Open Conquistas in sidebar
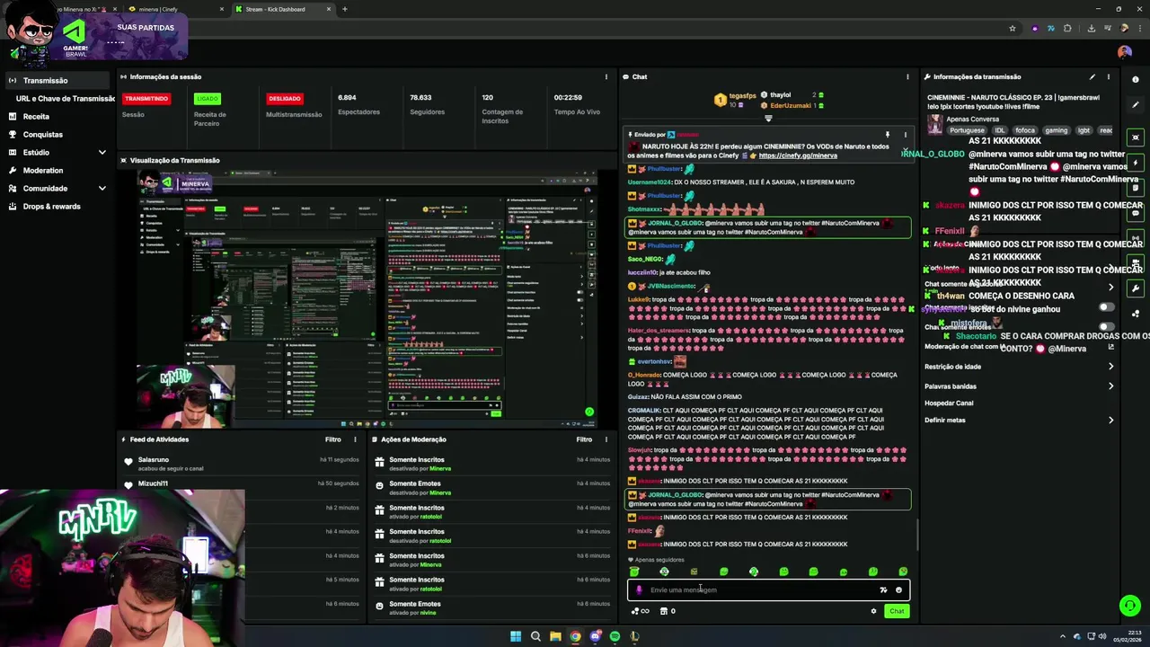Screen dimensions: 1150x647 tap(42, 134)
